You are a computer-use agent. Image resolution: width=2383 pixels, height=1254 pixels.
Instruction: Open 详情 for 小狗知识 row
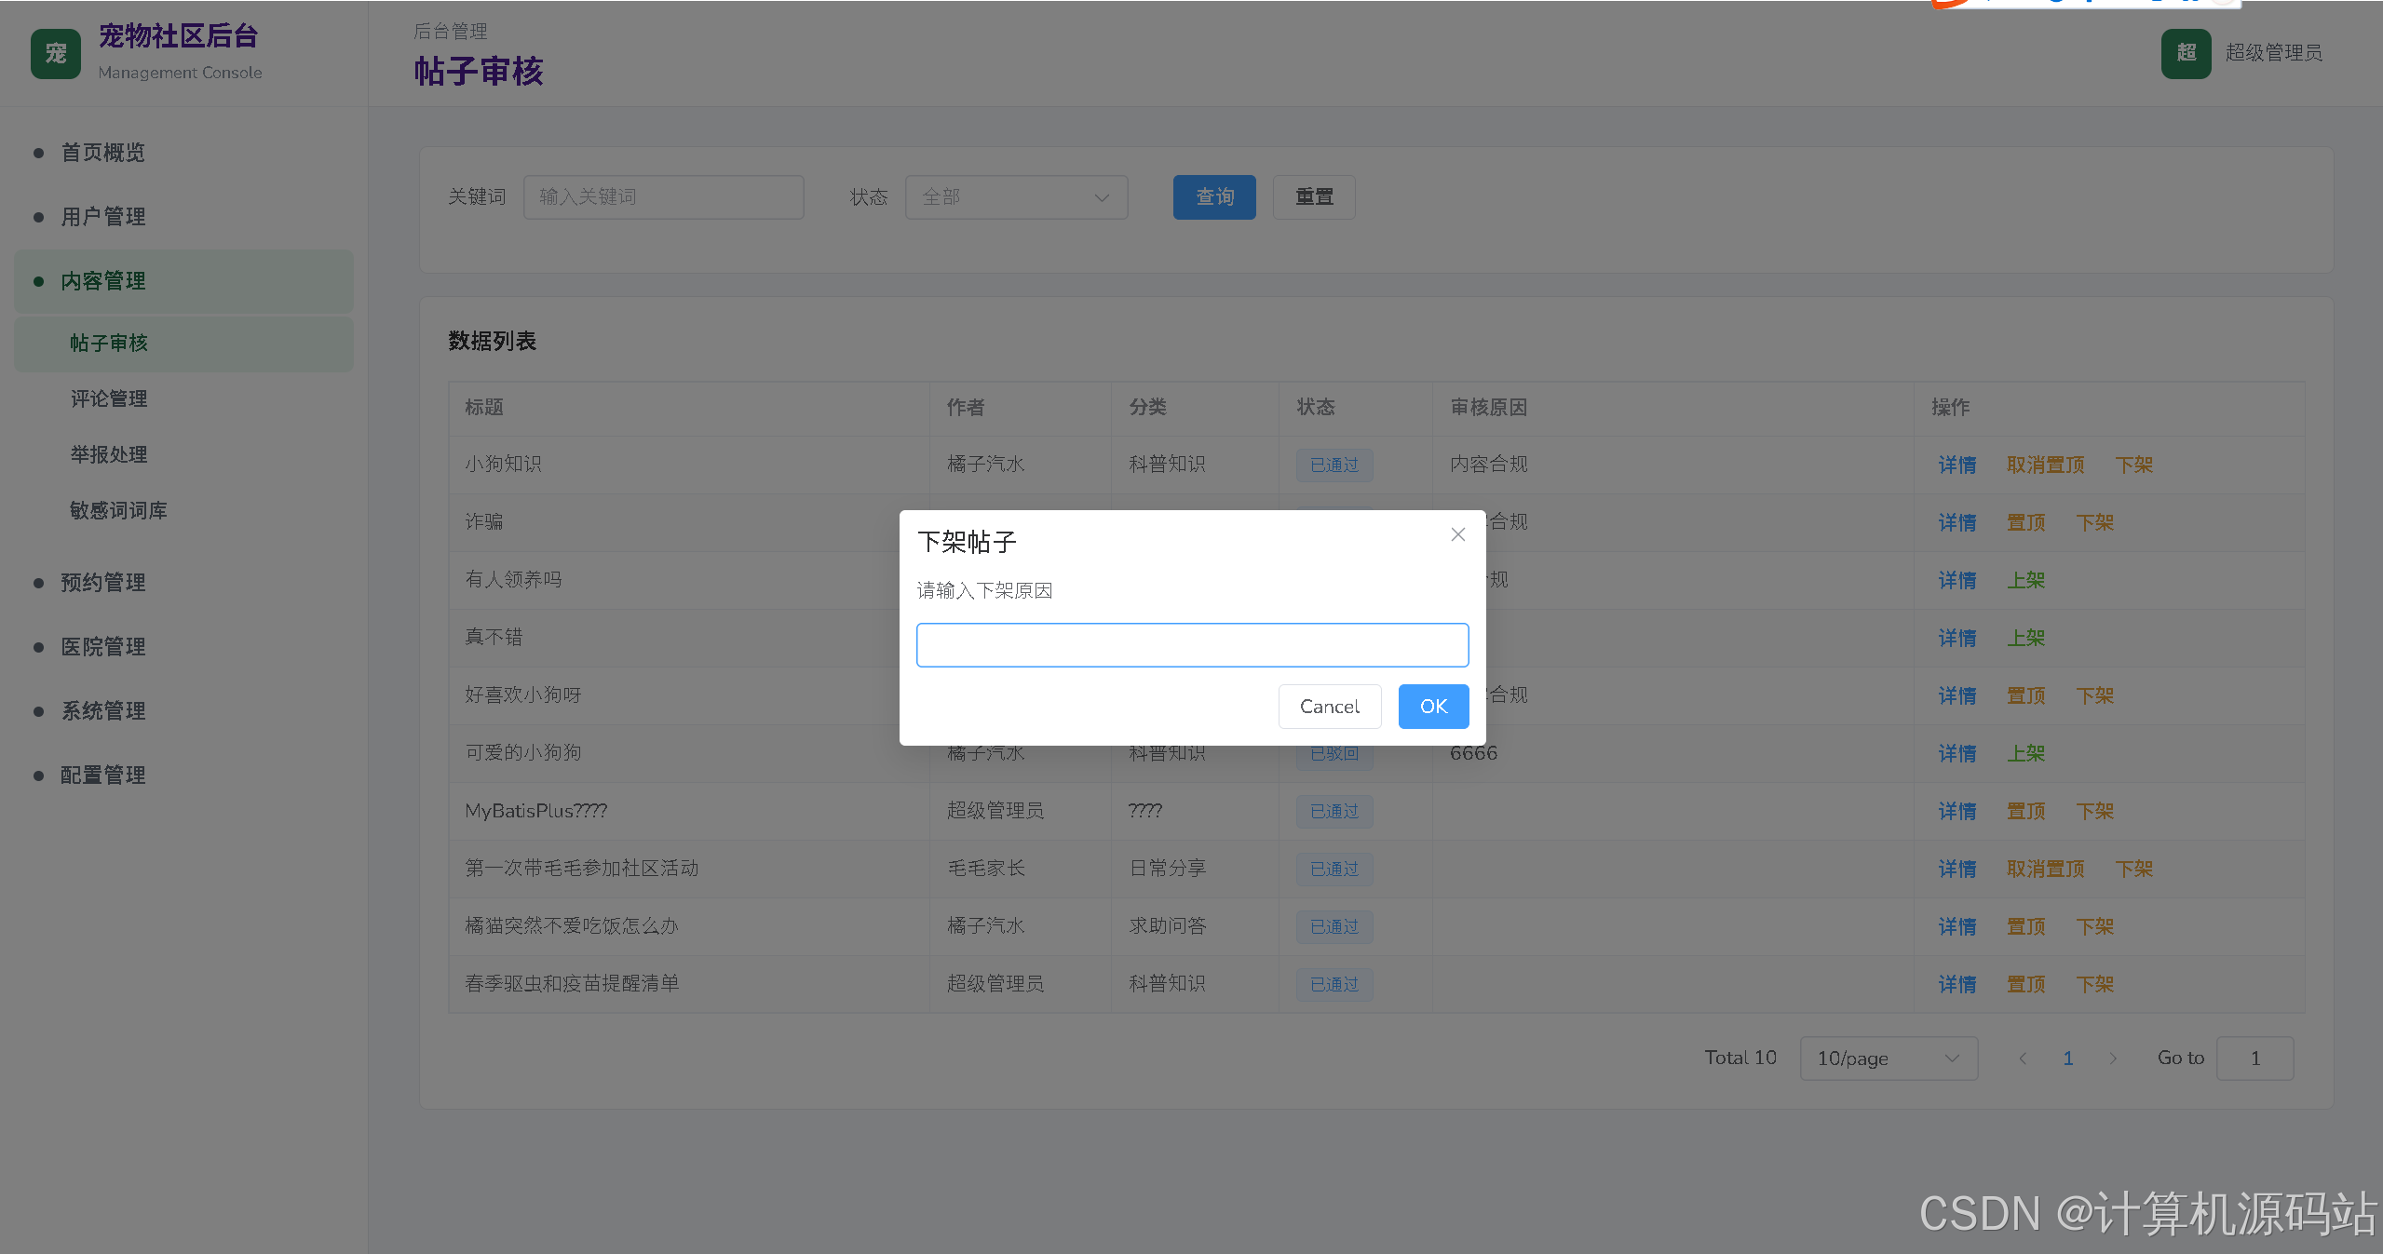pos(1956,465)
